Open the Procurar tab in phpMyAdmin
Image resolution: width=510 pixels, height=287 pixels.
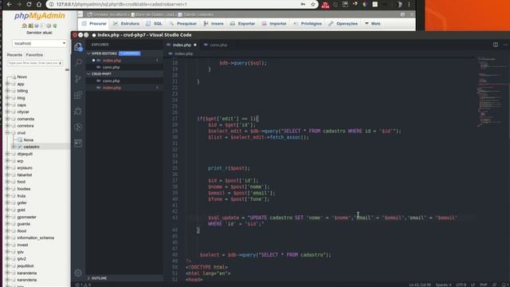tap(94, 24)
